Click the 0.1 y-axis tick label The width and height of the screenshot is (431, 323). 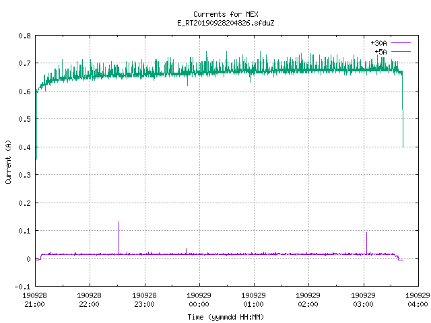point(24,231)
